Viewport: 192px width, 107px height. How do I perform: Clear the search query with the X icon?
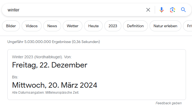[148, 10]
